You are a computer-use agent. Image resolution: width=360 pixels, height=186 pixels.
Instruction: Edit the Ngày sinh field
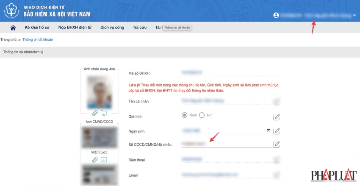click(x=277, y=131)
